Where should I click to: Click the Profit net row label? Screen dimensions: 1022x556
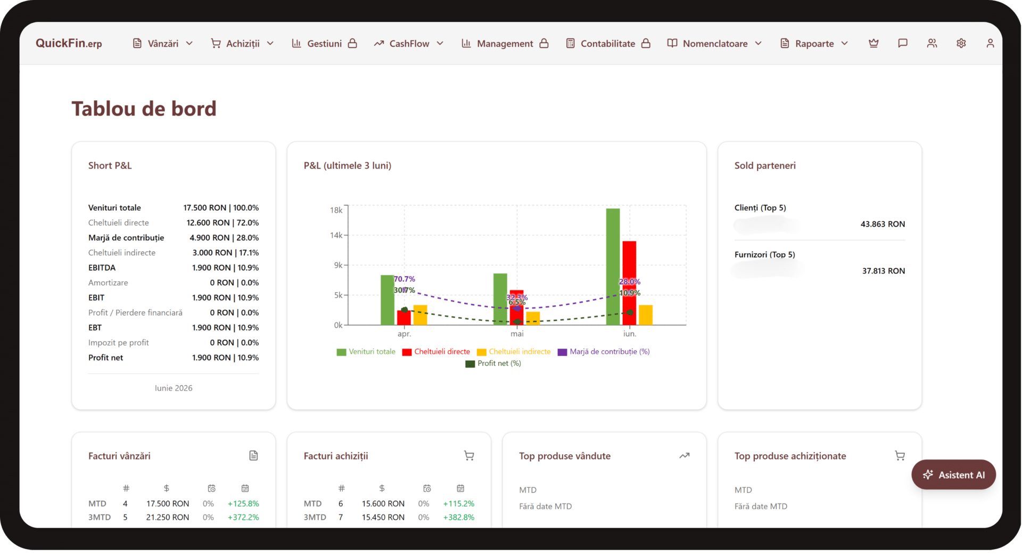pos(105,358)
